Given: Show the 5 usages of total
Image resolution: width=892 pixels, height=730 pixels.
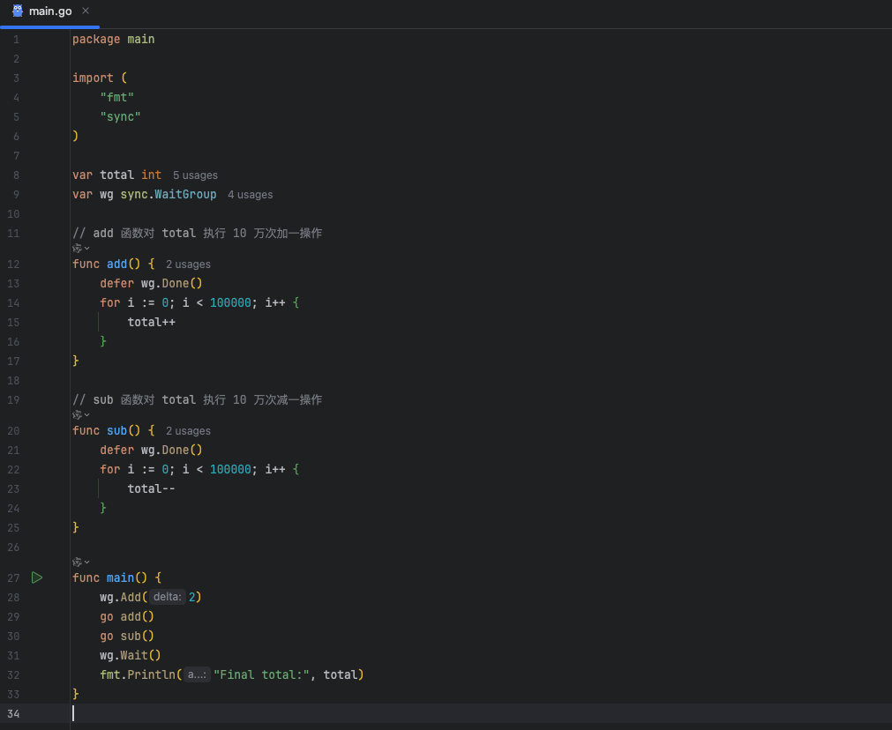Looking at the screenshot, I should pyautogui.click(x=195, y=175).
